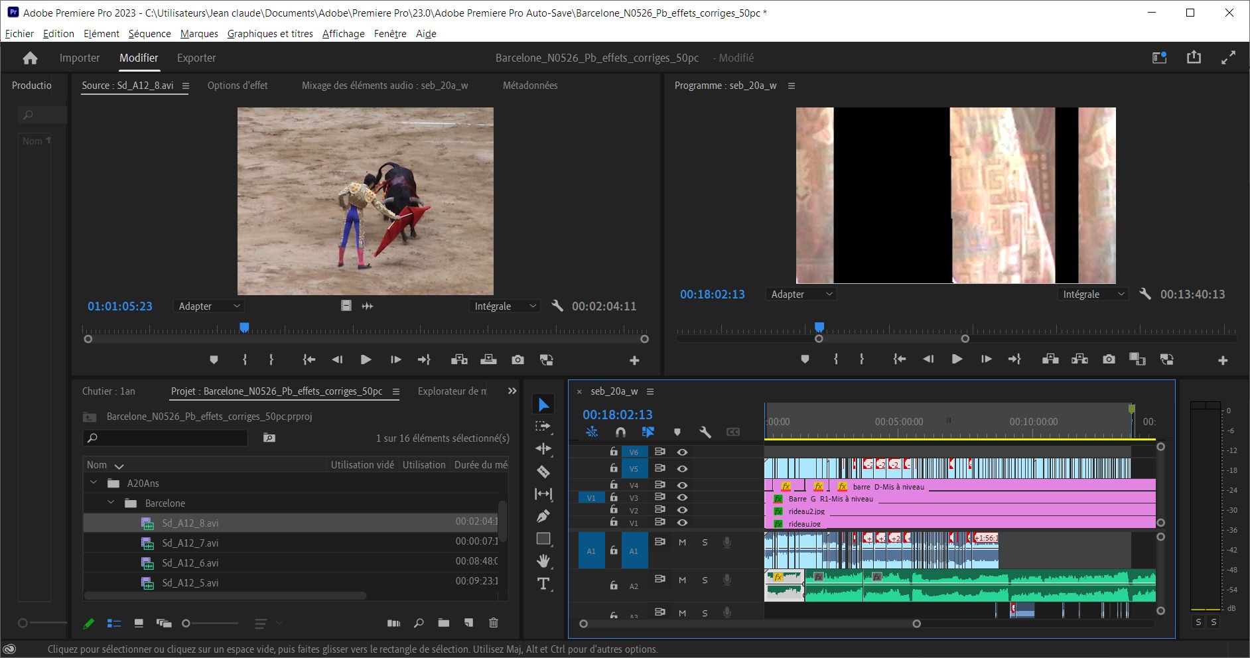The image size is (1250, 658).
Task: Open Source monitor Adapter zoom dropdown
Action: [x=209, y=306]
